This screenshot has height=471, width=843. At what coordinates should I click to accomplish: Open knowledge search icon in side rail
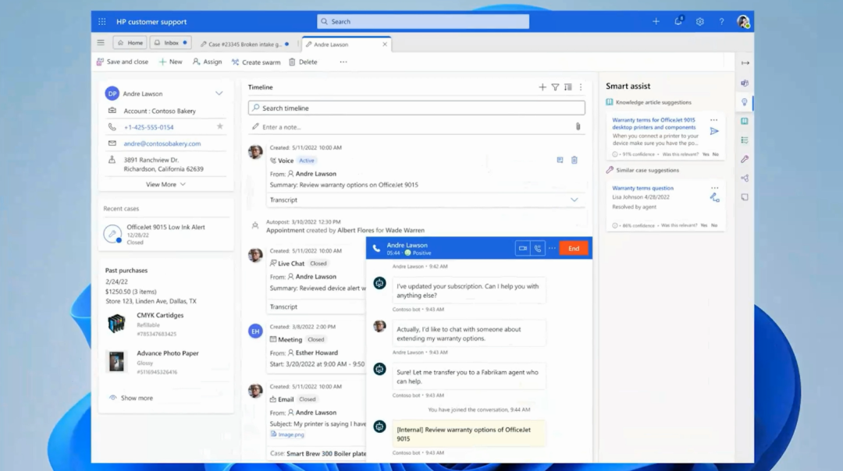(745, 122)
